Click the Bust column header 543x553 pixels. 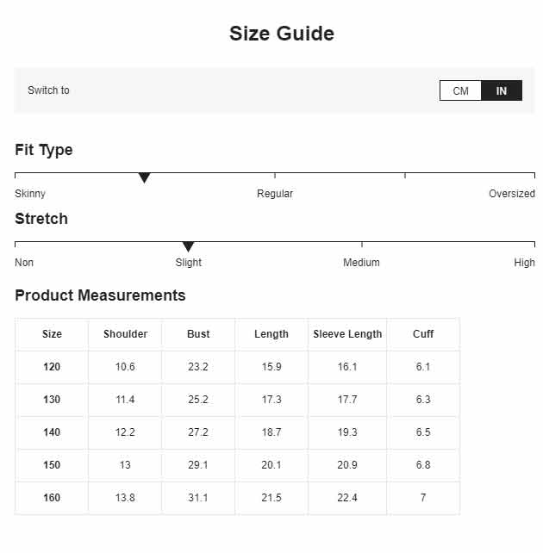pyautogui.click(x=198, y=333)
